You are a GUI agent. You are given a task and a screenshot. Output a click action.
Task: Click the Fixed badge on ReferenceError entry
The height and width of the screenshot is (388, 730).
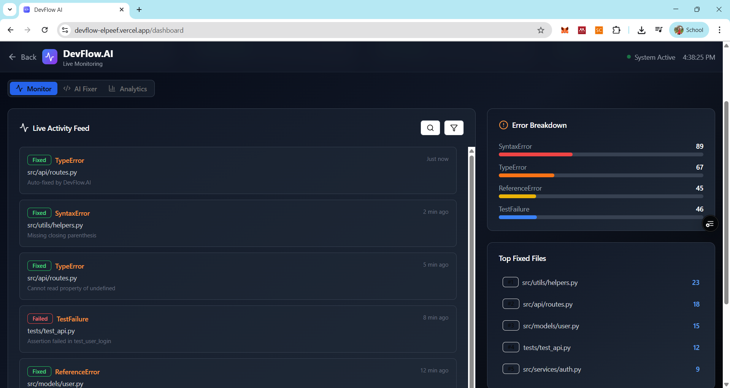39,372
